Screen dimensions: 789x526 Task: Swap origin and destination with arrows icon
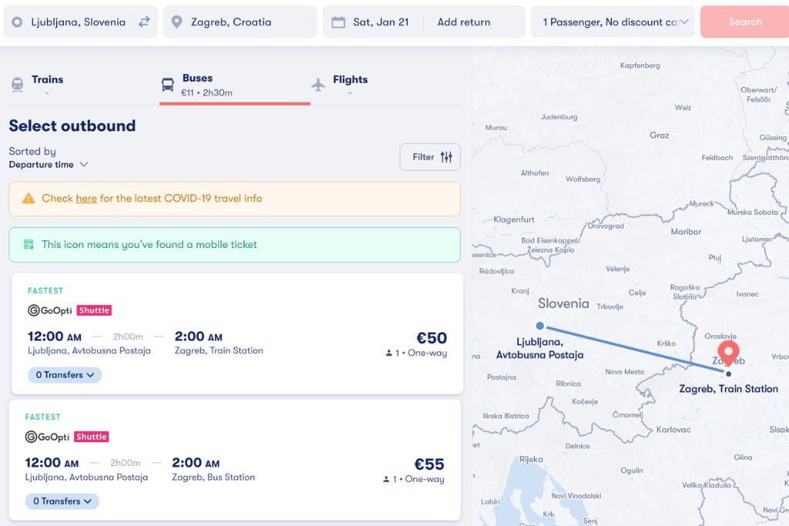coord(144,22)
